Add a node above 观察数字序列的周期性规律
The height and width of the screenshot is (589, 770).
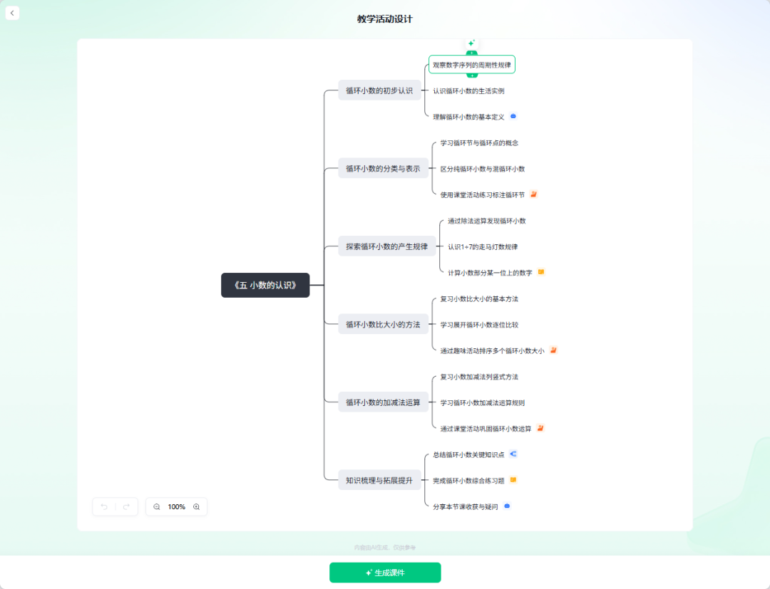pyautogui.click(x=471, y=53)
